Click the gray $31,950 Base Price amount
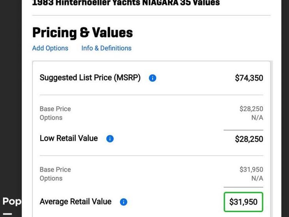The image size is (289, 217). click(x=251, y=170)
